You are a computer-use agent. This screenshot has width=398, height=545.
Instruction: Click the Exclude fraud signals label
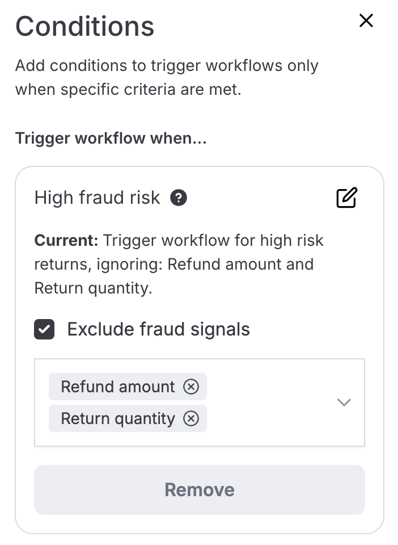158,329
